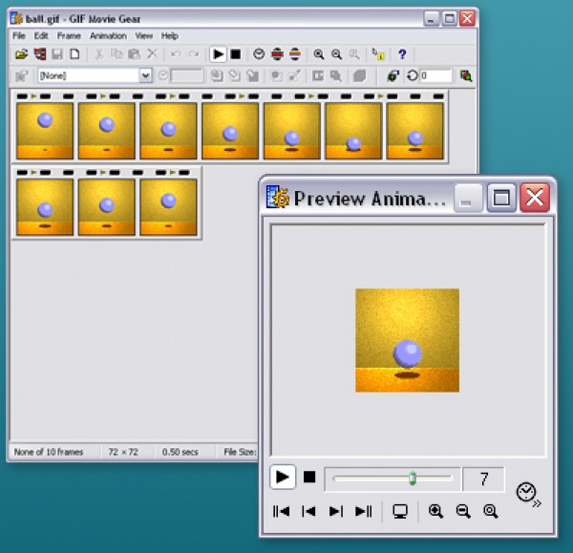Jump to first frame in preview
The image size is (573, 553).
click(281, 512)
